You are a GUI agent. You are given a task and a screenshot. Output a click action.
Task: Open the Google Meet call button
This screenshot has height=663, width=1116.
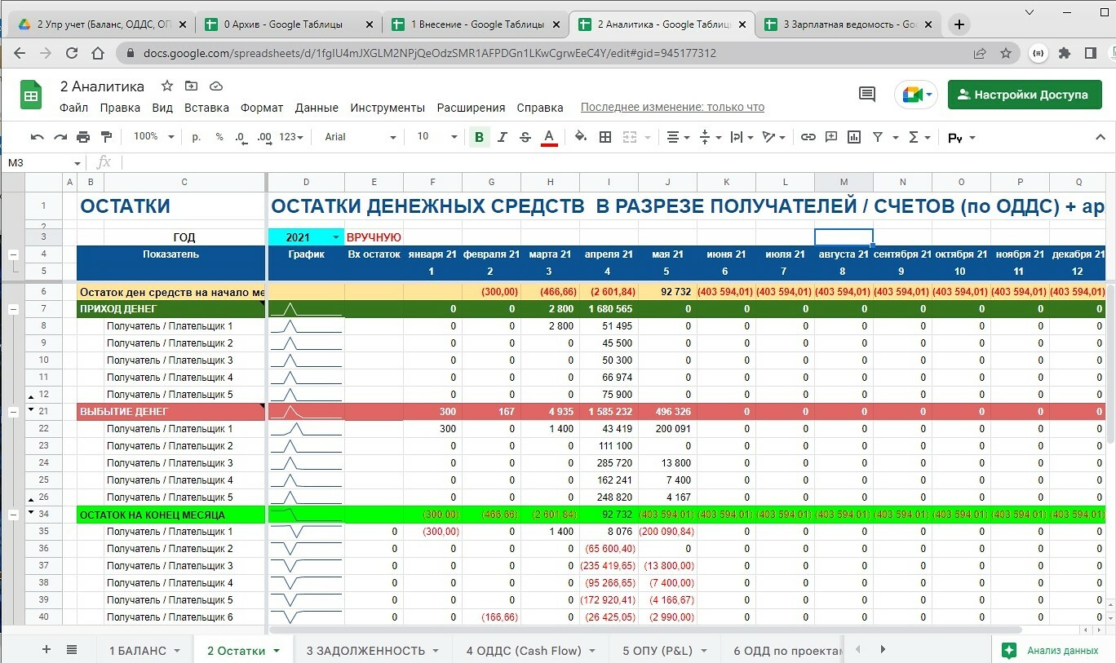click(917, 95)
